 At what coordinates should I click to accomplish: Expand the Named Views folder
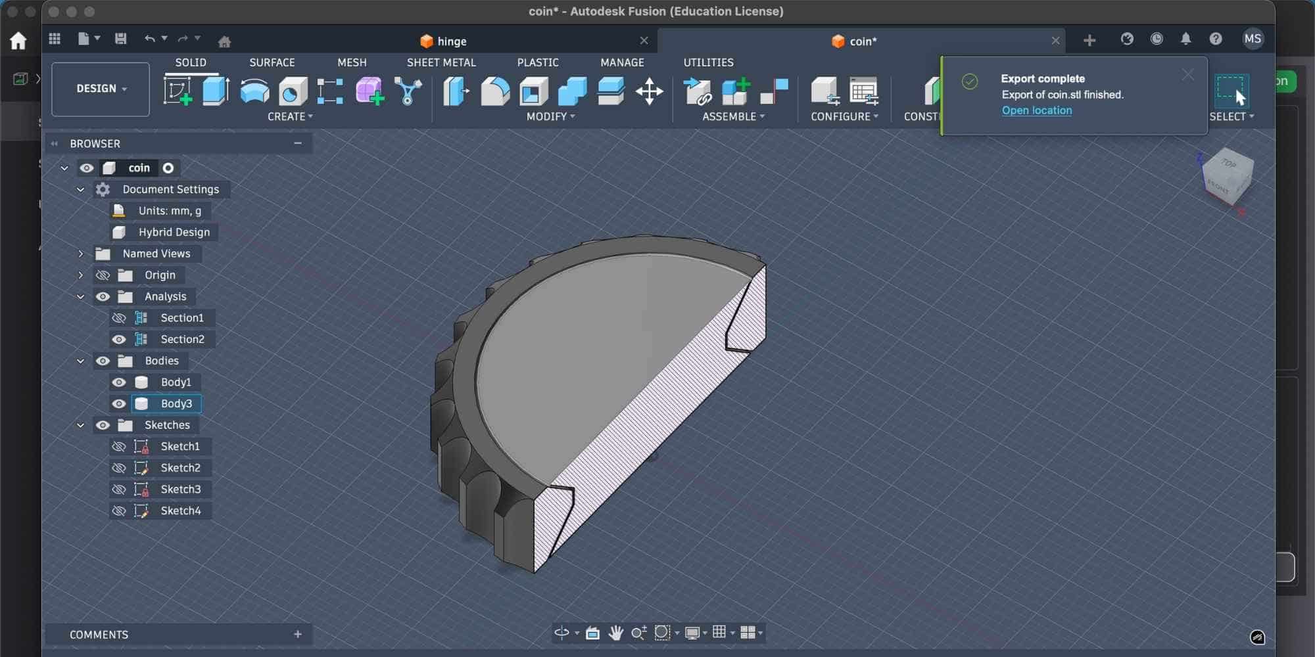tap(81, 254)
